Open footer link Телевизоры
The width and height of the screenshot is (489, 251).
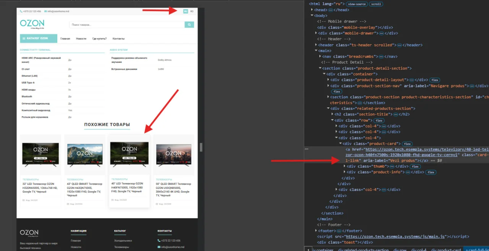(x=122, y=247)
